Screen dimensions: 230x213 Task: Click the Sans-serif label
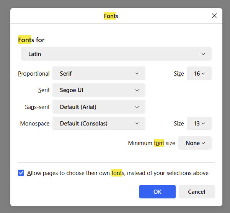click(37, 107)
